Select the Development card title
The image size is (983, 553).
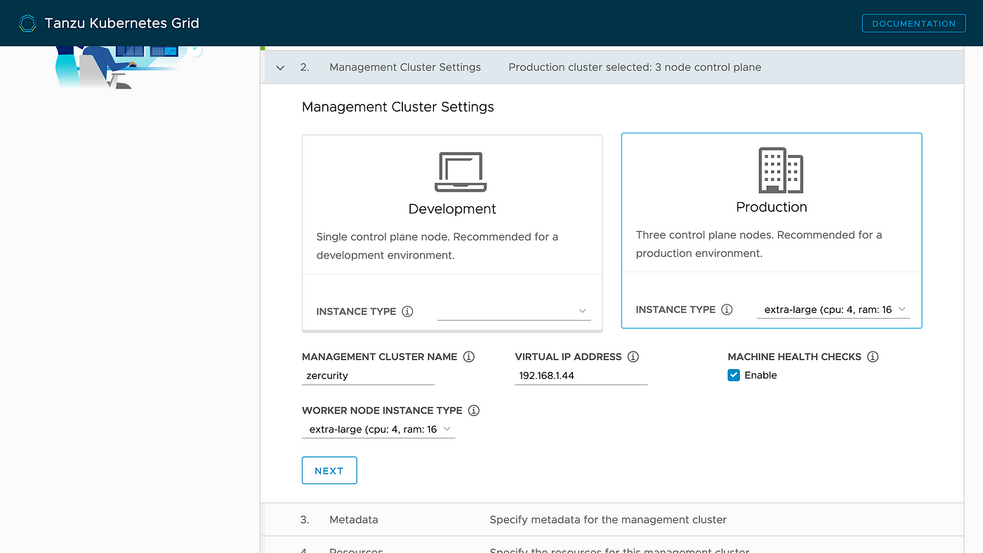tap(452, 209)
